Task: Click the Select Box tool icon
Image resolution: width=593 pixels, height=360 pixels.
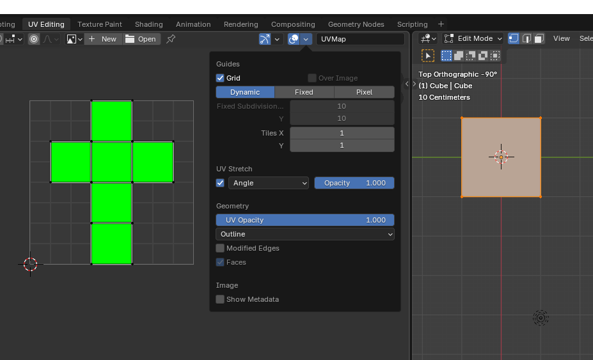Action: pos(428,56)
